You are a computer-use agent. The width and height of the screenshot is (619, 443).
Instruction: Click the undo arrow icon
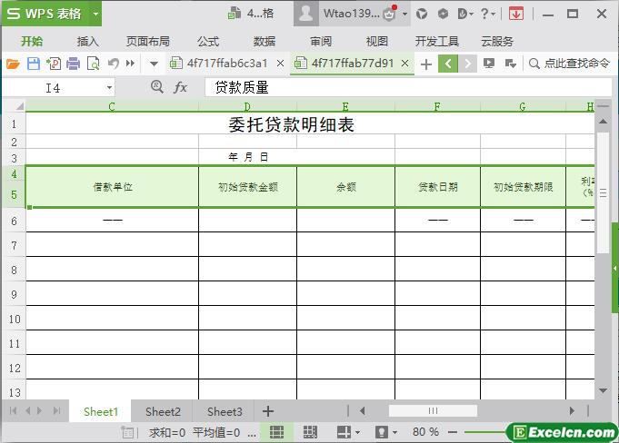[114, 64]
